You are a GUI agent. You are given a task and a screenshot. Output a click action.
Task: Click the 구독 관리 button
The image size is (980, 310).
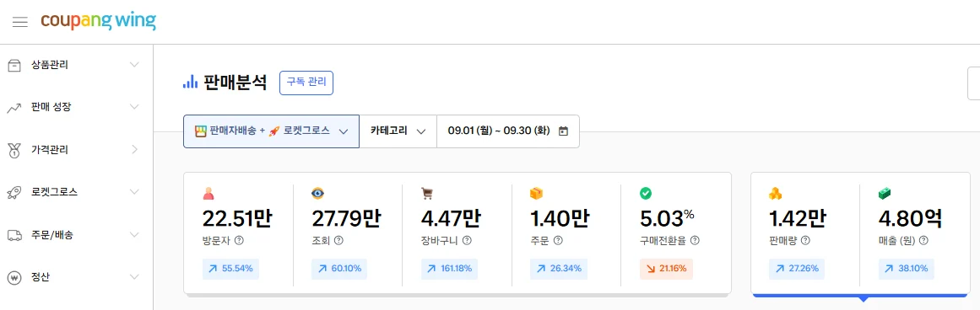[x=306, y=83]
